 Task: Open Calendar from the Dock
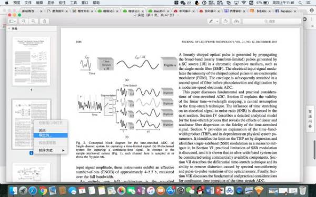(82, 190)
